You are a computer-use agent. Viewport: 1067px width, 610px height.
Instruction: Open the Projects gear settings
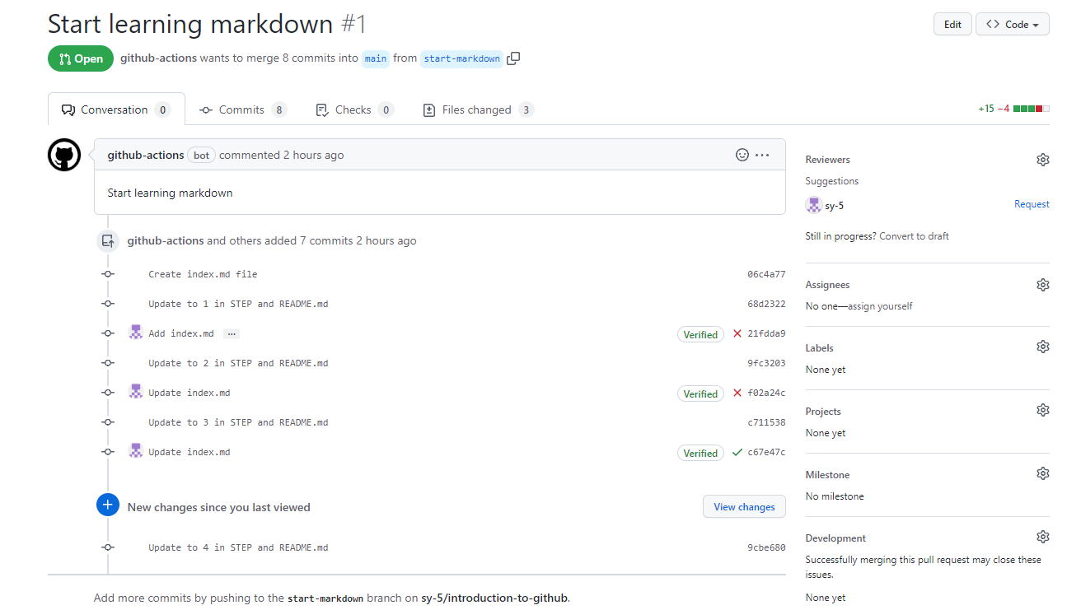click(x=1042, y=411)
